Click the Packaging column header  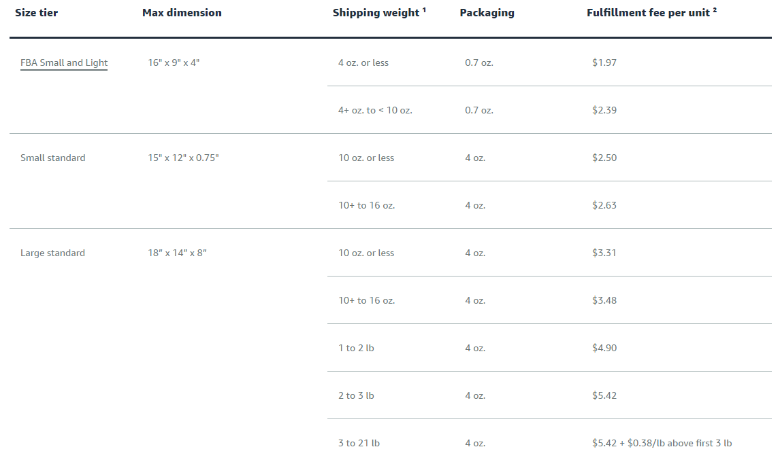coord(487,12)
